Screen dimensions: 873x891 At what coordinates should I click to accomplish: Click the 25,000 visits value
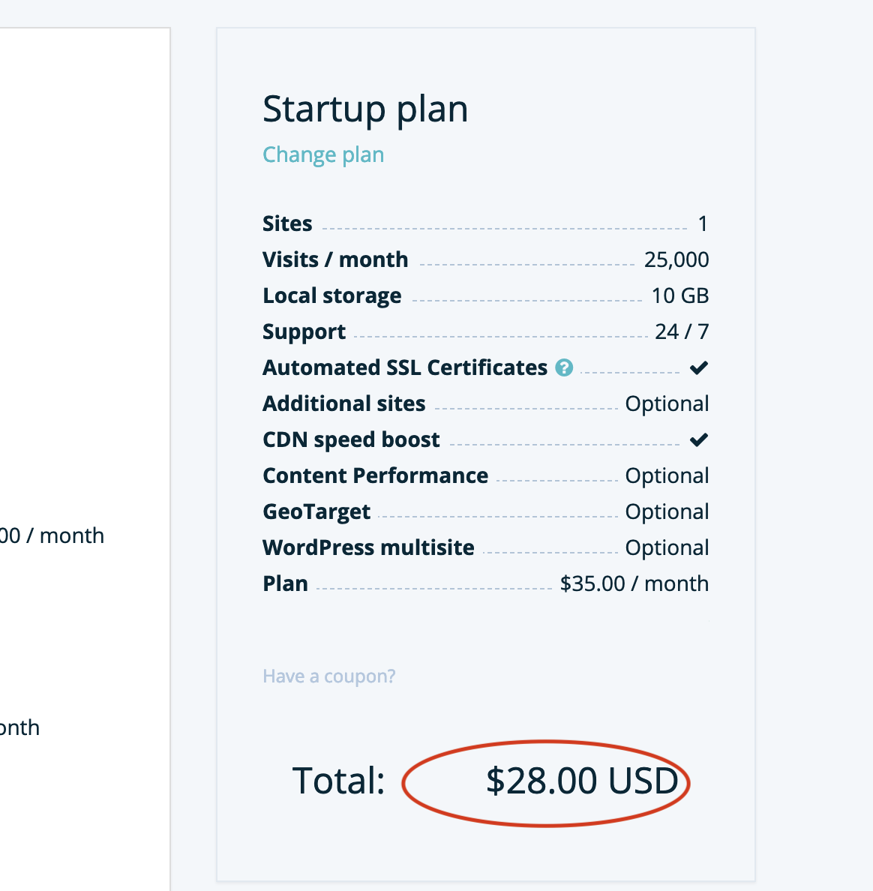tap(676, 259)
